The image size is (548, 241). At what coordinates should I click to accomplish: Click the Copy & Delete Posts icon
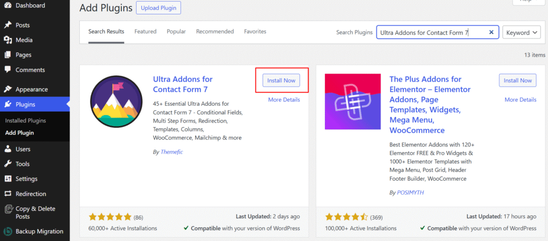pos(7,209)
